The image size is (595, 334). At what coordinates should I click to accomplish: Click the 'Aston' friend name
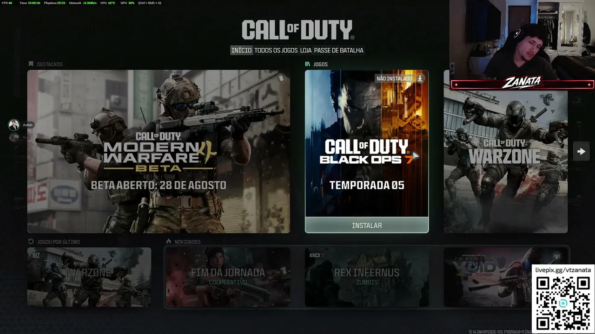pos(27,125)
